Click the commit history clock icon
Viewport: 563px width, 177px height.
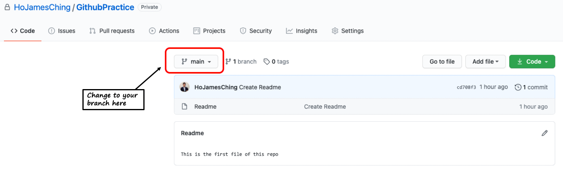coord(518,87)
